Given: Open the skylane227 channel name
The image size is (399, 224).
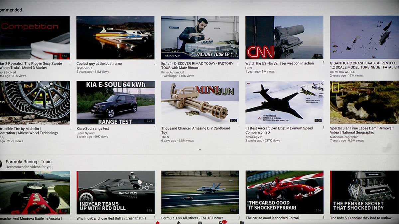Looking at the screenshot, I should [x=84, y=68].
